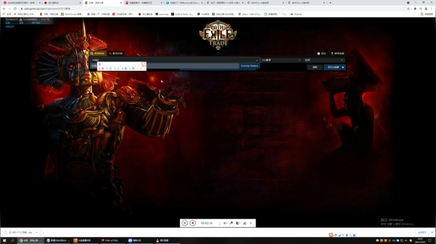This screenshot has height=244, width=436.
Task: Open Chrome taskbar window
Action: tap(31, 240)
